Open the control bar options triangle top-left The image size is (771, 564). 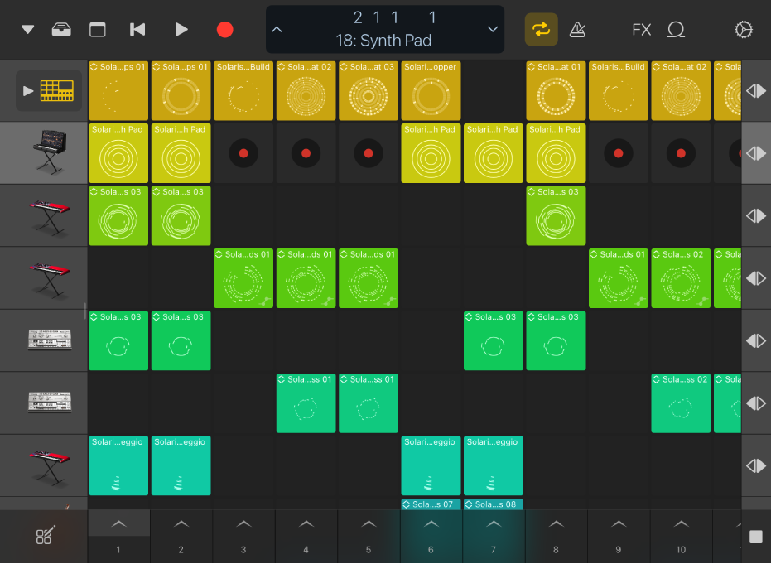(26, 29)
